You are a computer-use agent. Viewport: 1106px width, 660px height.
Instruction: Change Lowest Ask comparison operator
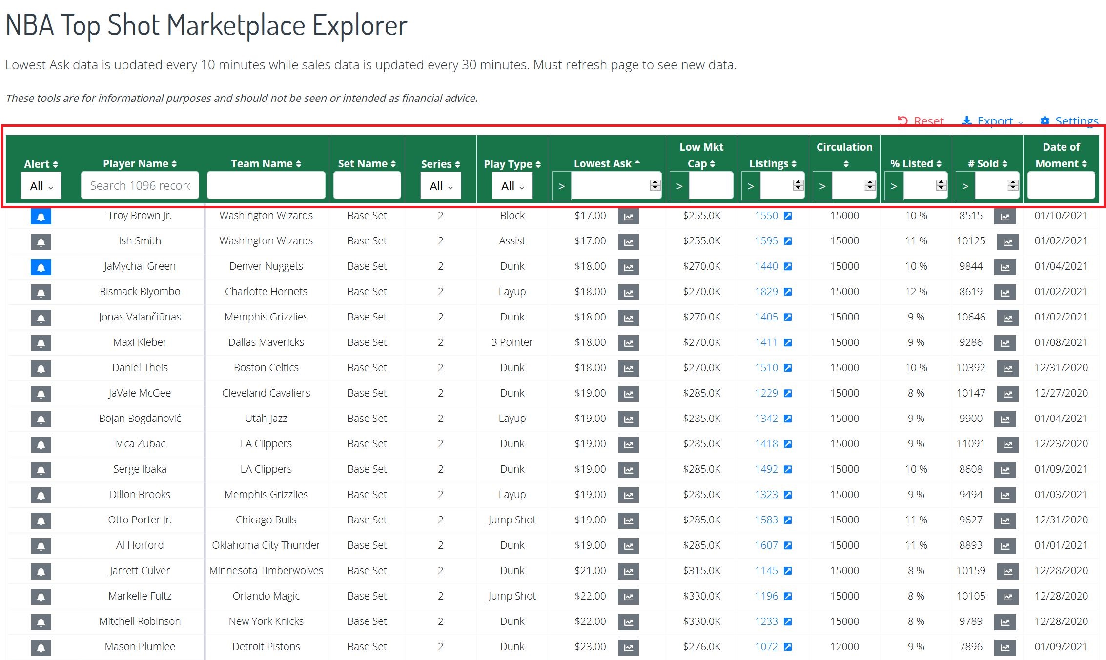coord(562,186)
